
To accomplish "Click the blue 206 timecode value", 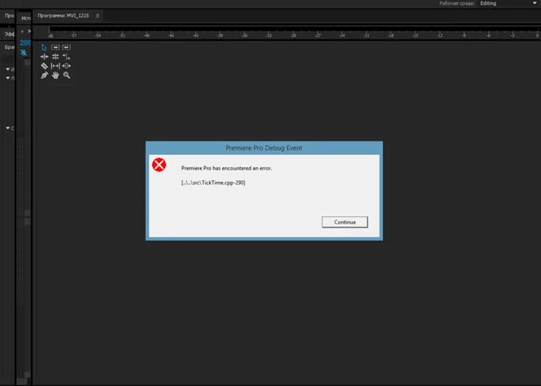I will point(25,43).
